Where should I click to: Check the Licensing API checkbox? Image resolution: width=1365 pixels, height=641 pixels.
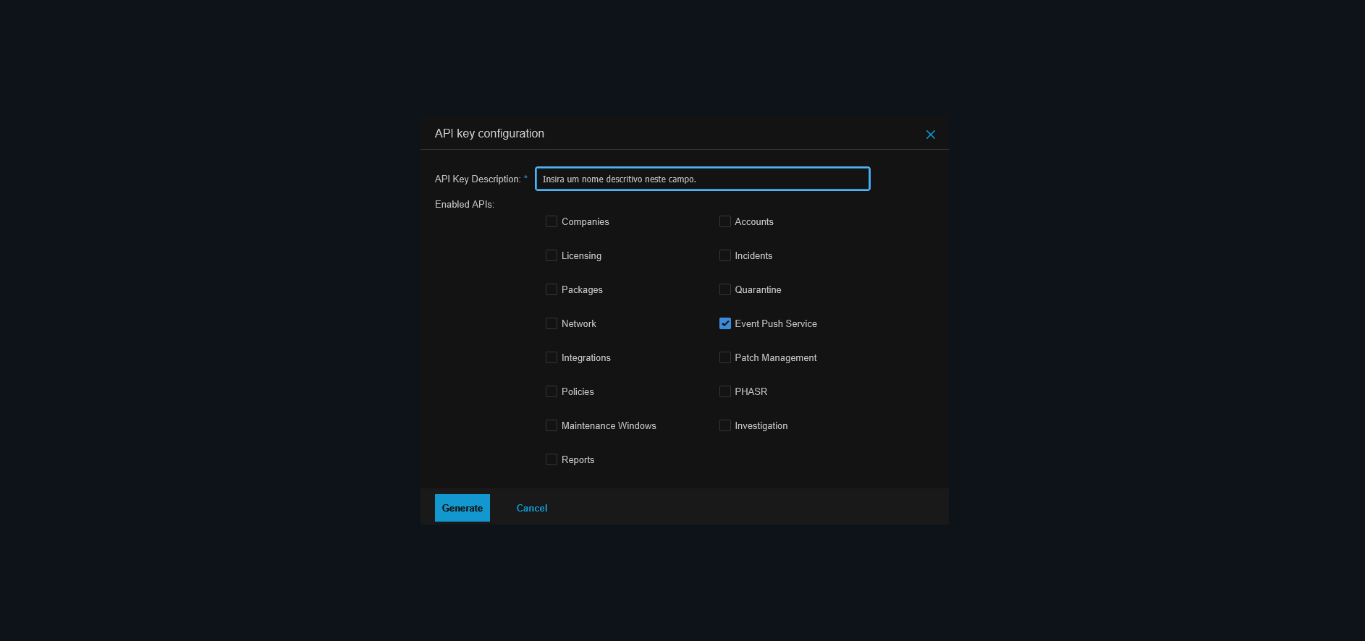552,255
